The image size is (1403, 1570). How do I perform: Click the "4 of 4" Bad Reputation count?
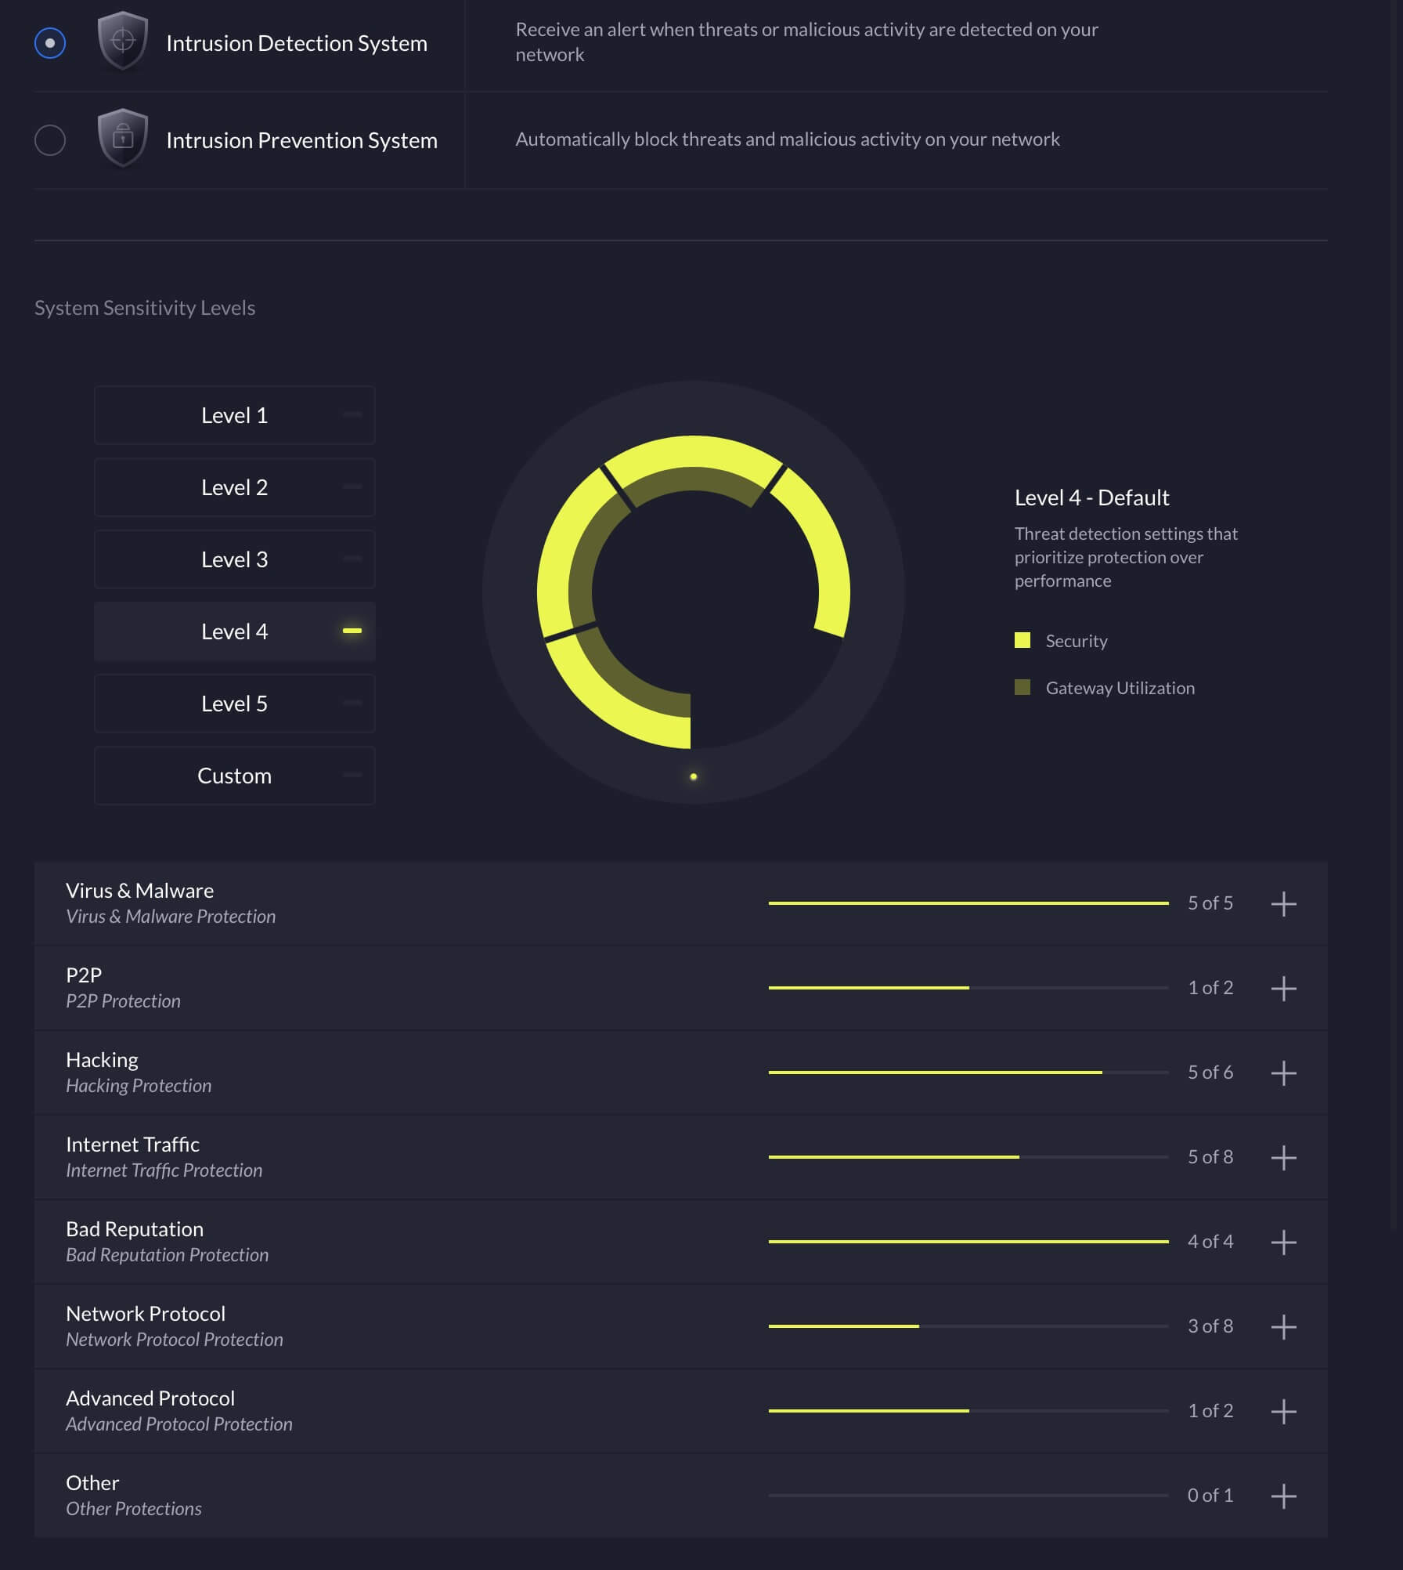click(x=1210, y=1242)
